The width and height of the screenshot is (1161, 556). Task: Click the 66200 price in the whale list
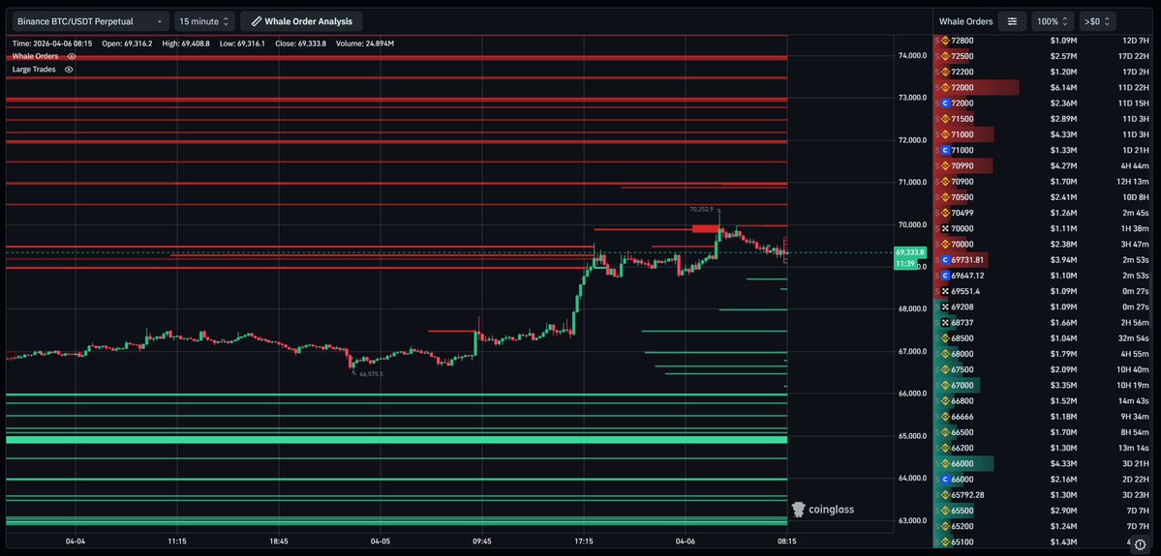(962, 448)
